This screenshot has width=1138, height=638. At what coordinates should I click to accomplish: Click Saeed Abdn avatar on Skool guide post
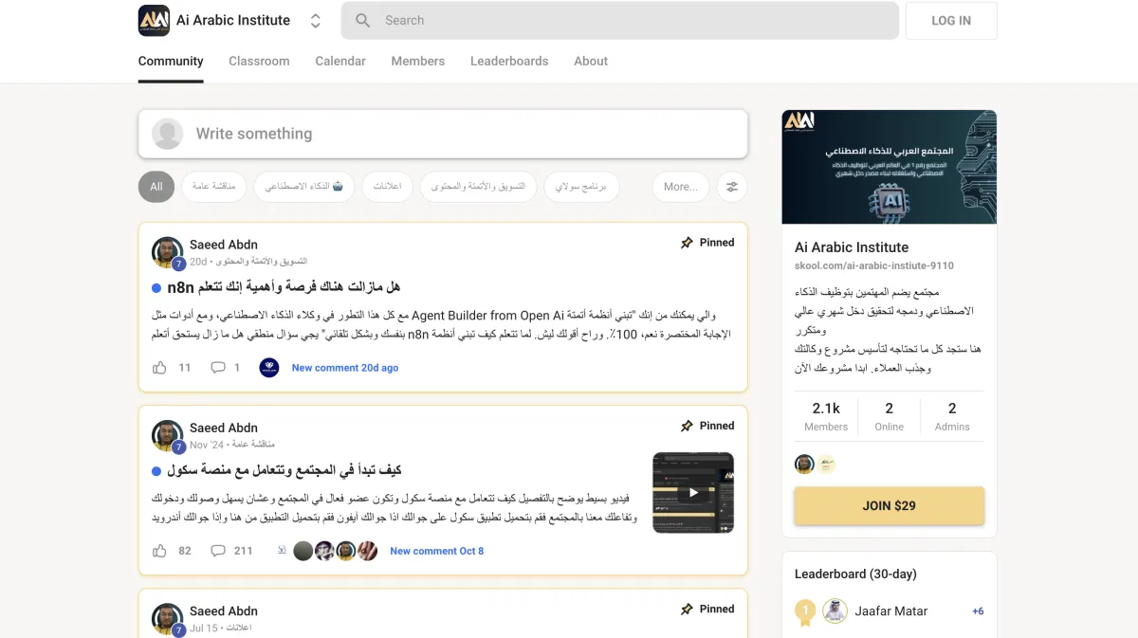pos(168,436)
